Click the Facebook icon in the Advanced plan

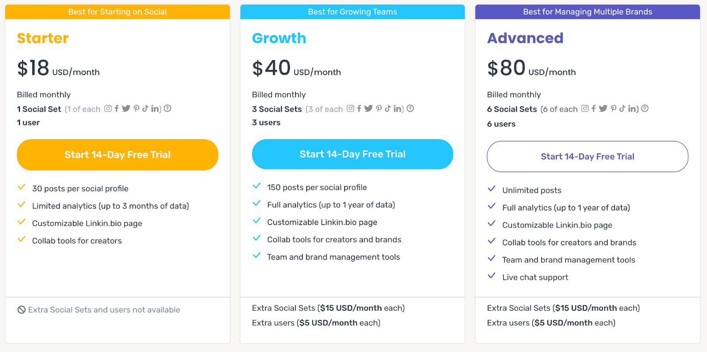tap(593, 108)
